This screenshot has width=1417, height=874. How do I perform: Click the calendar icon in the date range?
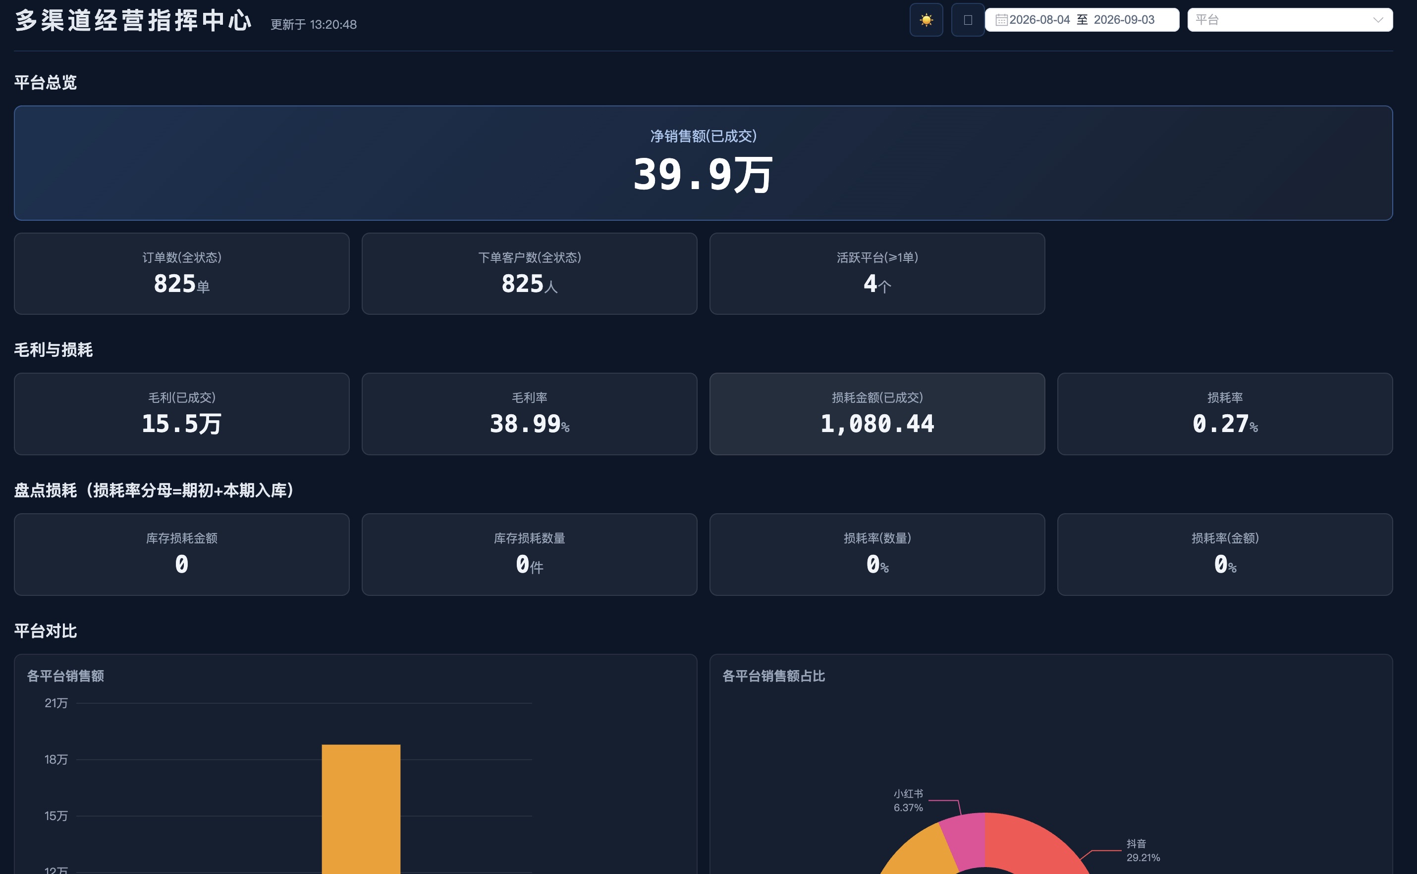click(1001, 20)
